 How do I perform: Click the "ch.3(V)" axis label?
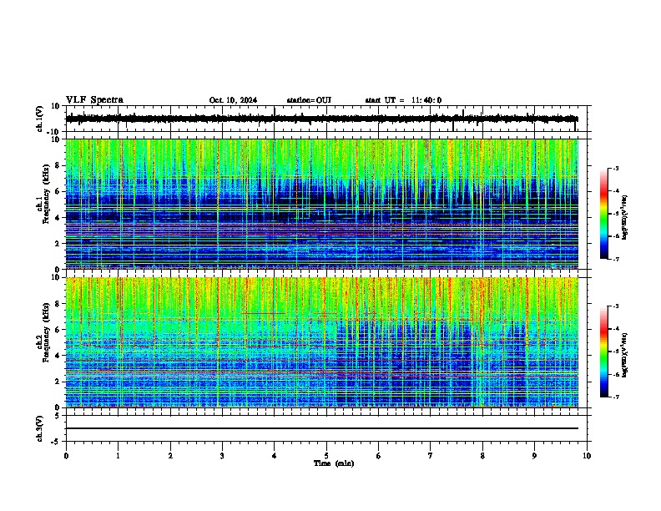pyautogui.click(x=40, y=429)
